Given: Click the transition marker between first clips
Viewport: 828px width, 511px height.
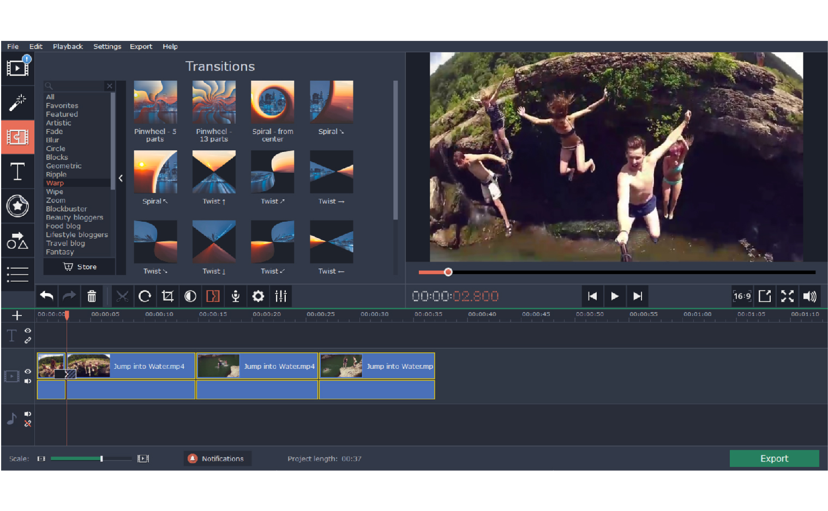Looking at the screenshot, I should pyautogui.click(x=66, y=374).
